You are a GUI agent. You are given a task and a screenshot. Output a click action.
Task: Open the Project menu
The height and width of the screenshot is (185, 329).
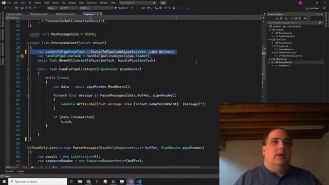(38, 3)
